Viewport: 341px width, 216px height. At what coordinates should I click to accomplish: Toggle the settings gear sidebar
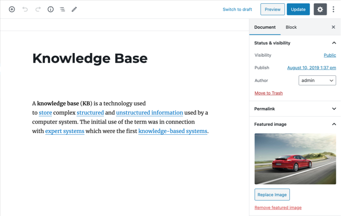(320, 9)
